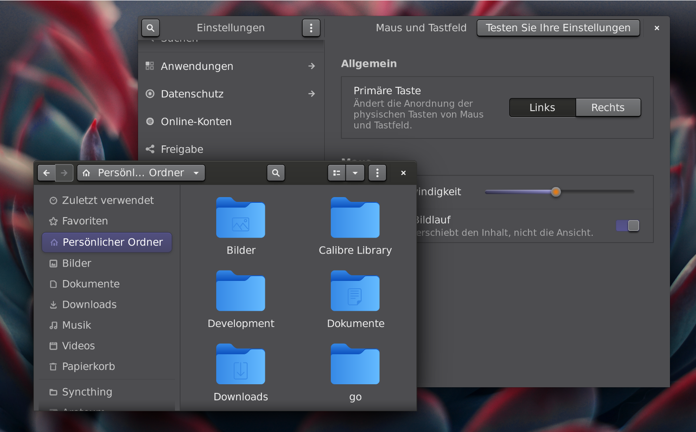Click the mouse speed slider handle
Viewport: 696px width, 432px height.
[x=556, y=192]
